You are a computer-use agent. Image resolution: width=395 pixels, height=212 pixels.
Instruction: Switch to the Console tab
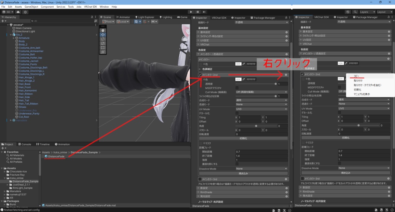tap(25, 144)
